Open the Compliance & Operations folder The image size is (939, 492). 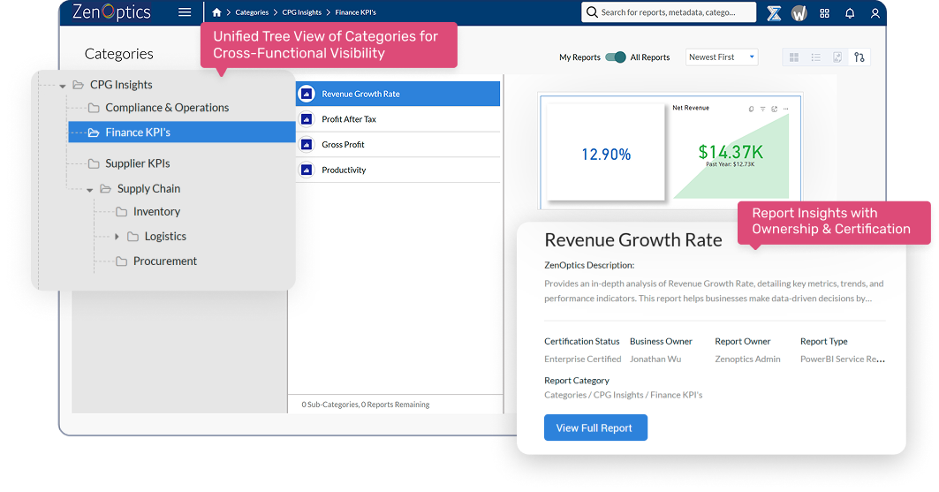pyautogui.click(x=166, y=108)
